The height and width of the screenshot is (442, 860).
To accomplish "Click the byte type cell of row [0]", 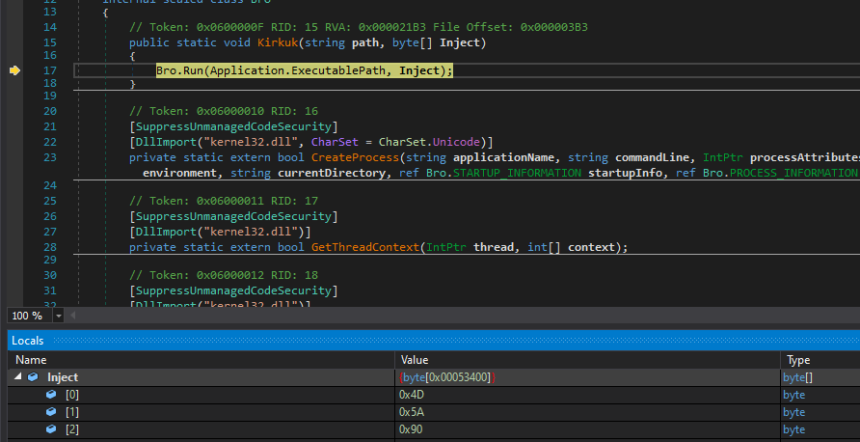I will click(x=793, y=395).
